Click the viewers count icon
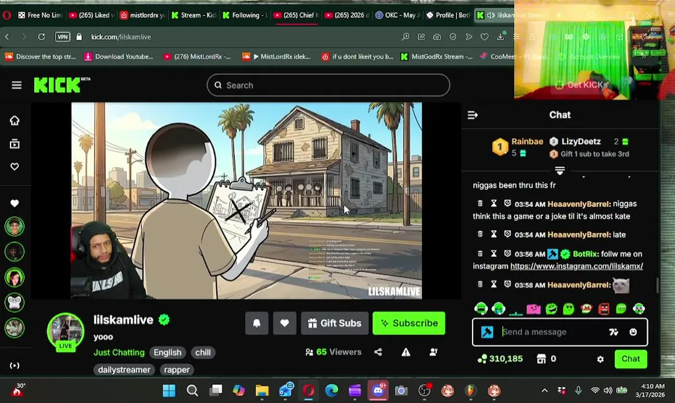675x403 pixels. coord(309,352)
